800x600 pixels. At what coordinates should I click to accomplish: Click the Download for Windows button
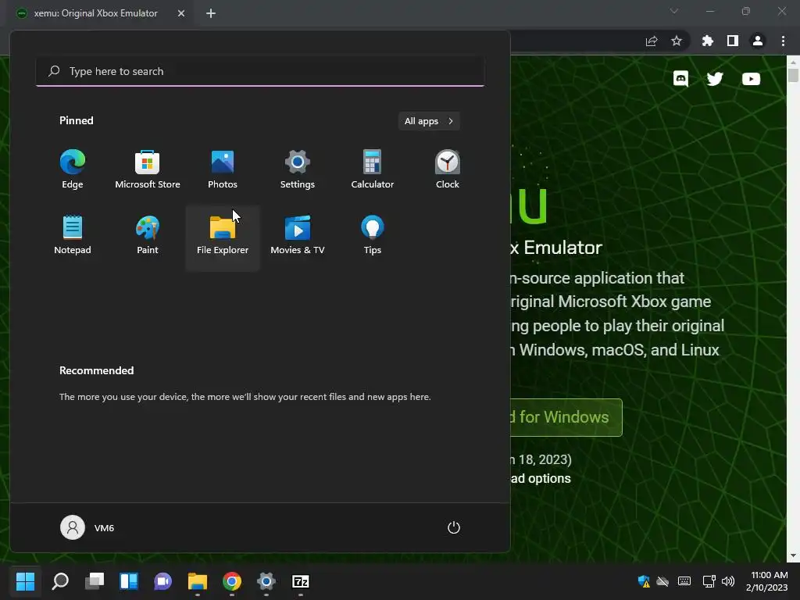[566, 417]
